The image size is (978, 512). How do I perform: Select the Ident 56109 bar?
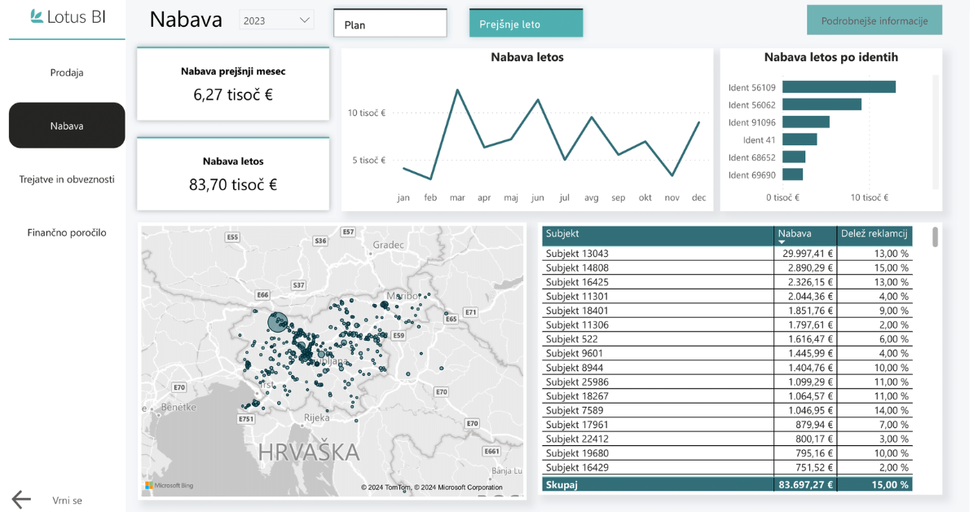point(839,87)
